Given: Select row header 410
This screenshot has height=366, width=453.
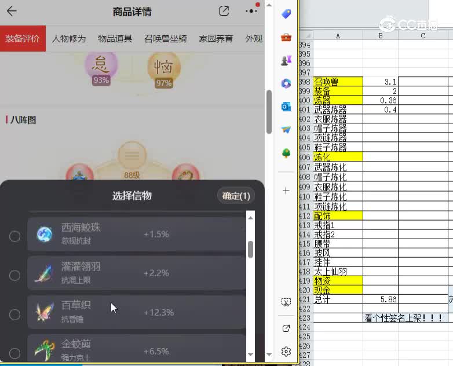Looking at the screenshot, I should click(x=306, y=197).
